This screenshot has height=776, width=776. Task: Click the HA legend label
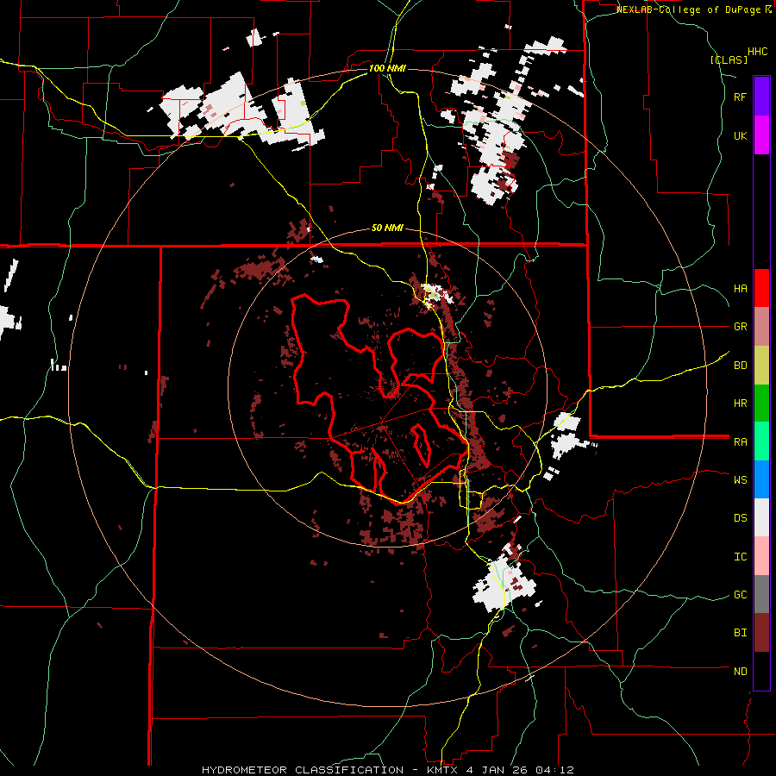coord(740,289)
